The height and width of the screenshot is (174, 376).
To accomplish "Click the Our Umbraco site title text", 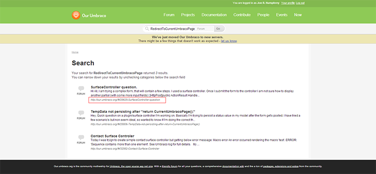I will pos(94,16).
